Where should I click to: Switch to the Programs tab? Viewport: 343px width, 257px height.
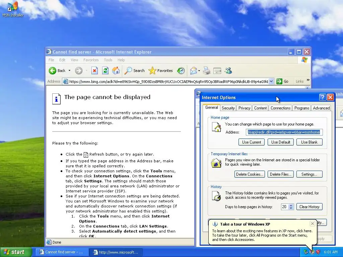[x=302, y=108]
